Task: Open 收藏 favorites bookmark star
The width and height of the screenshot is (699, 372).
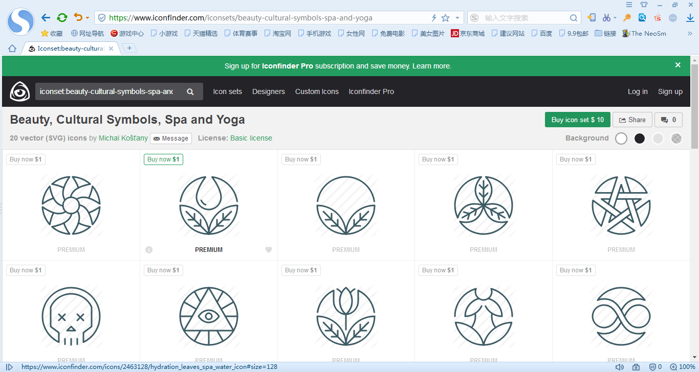Action: (52, 33)
